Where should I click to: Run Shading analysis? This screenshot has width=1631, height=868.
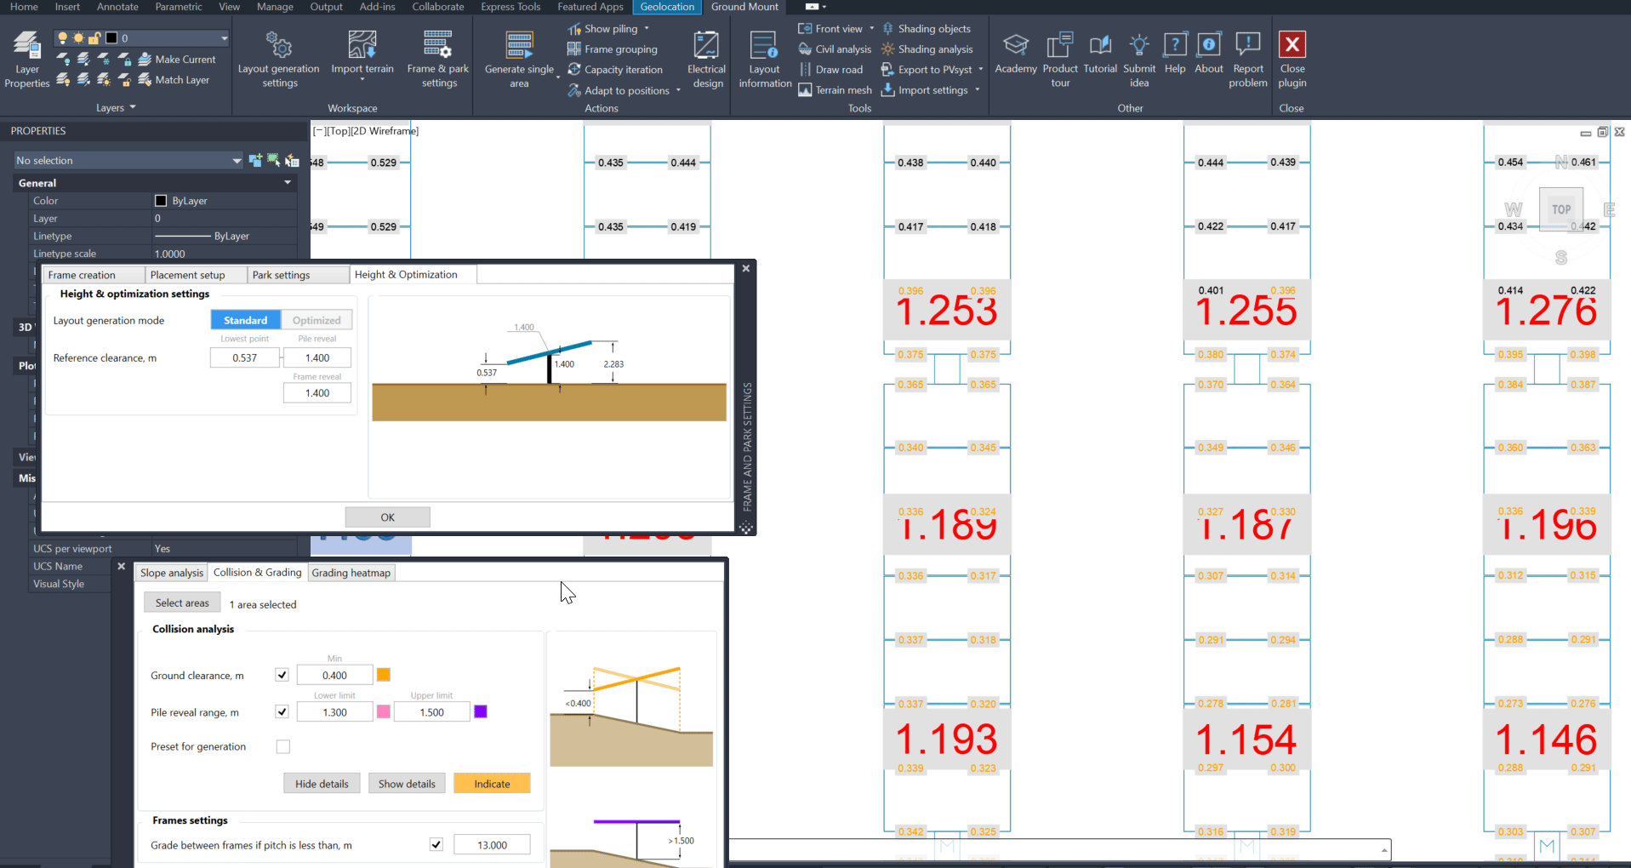927,49
